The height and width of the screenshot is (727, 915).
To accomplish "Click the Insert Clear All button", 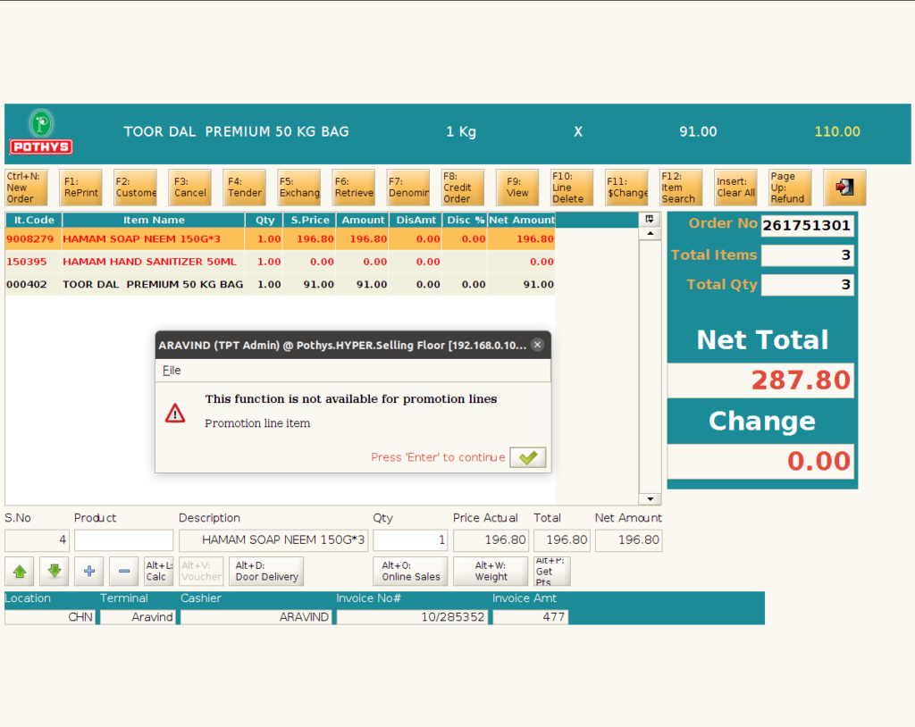I will point(736,188).
